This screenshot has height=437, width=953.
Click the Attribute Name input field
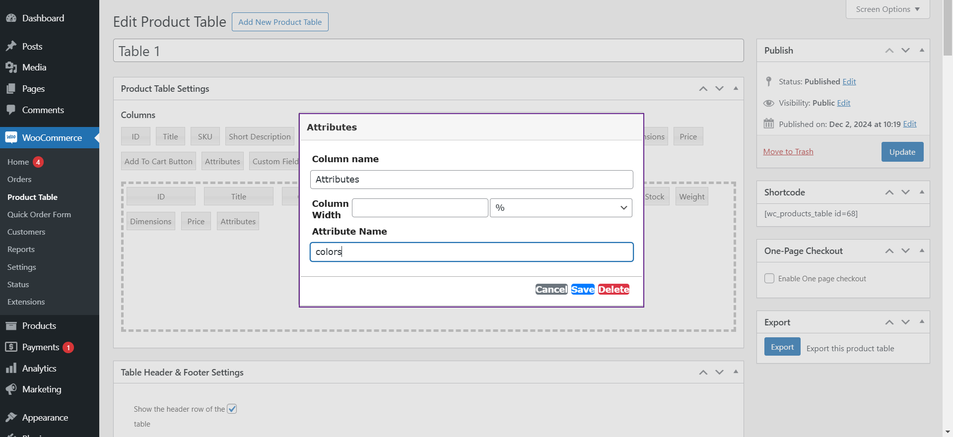[x=471, y=252]
